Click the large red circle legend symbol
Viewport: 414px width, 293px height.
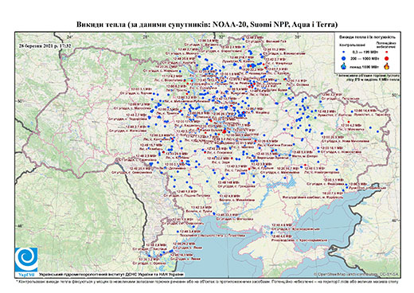tap(387, 58)
